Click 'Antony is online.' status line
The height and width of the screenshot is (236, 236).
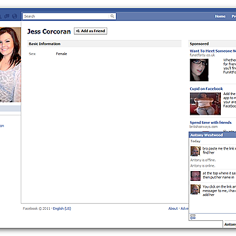203,166
